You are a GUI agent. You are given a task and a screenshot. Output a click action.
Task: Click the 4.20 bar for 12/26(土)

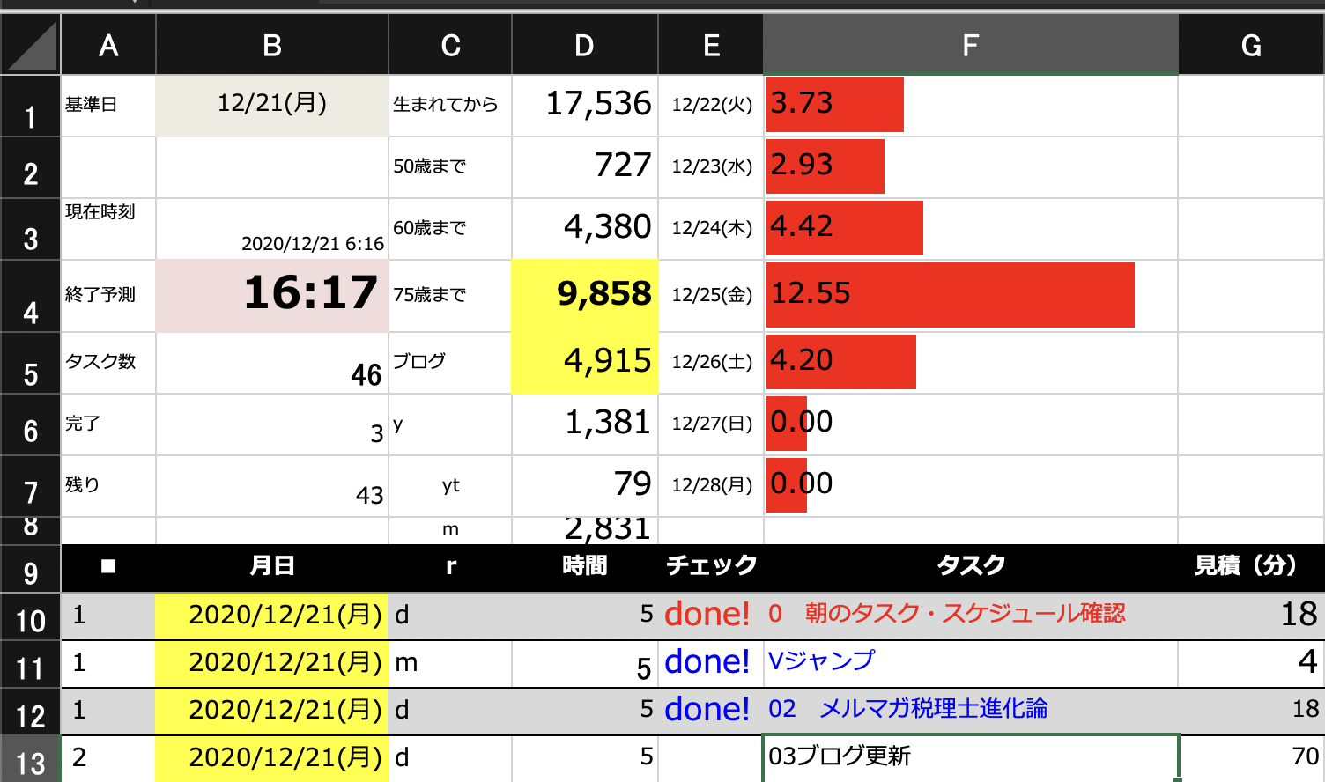(x=841, y=362)
